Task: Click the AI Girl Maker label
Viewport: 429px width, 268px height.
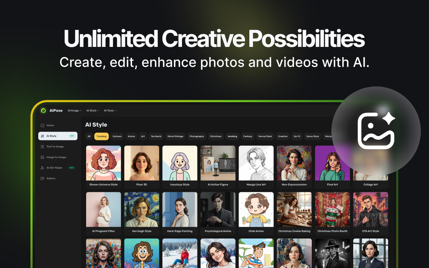Action: tap(55, 167)
